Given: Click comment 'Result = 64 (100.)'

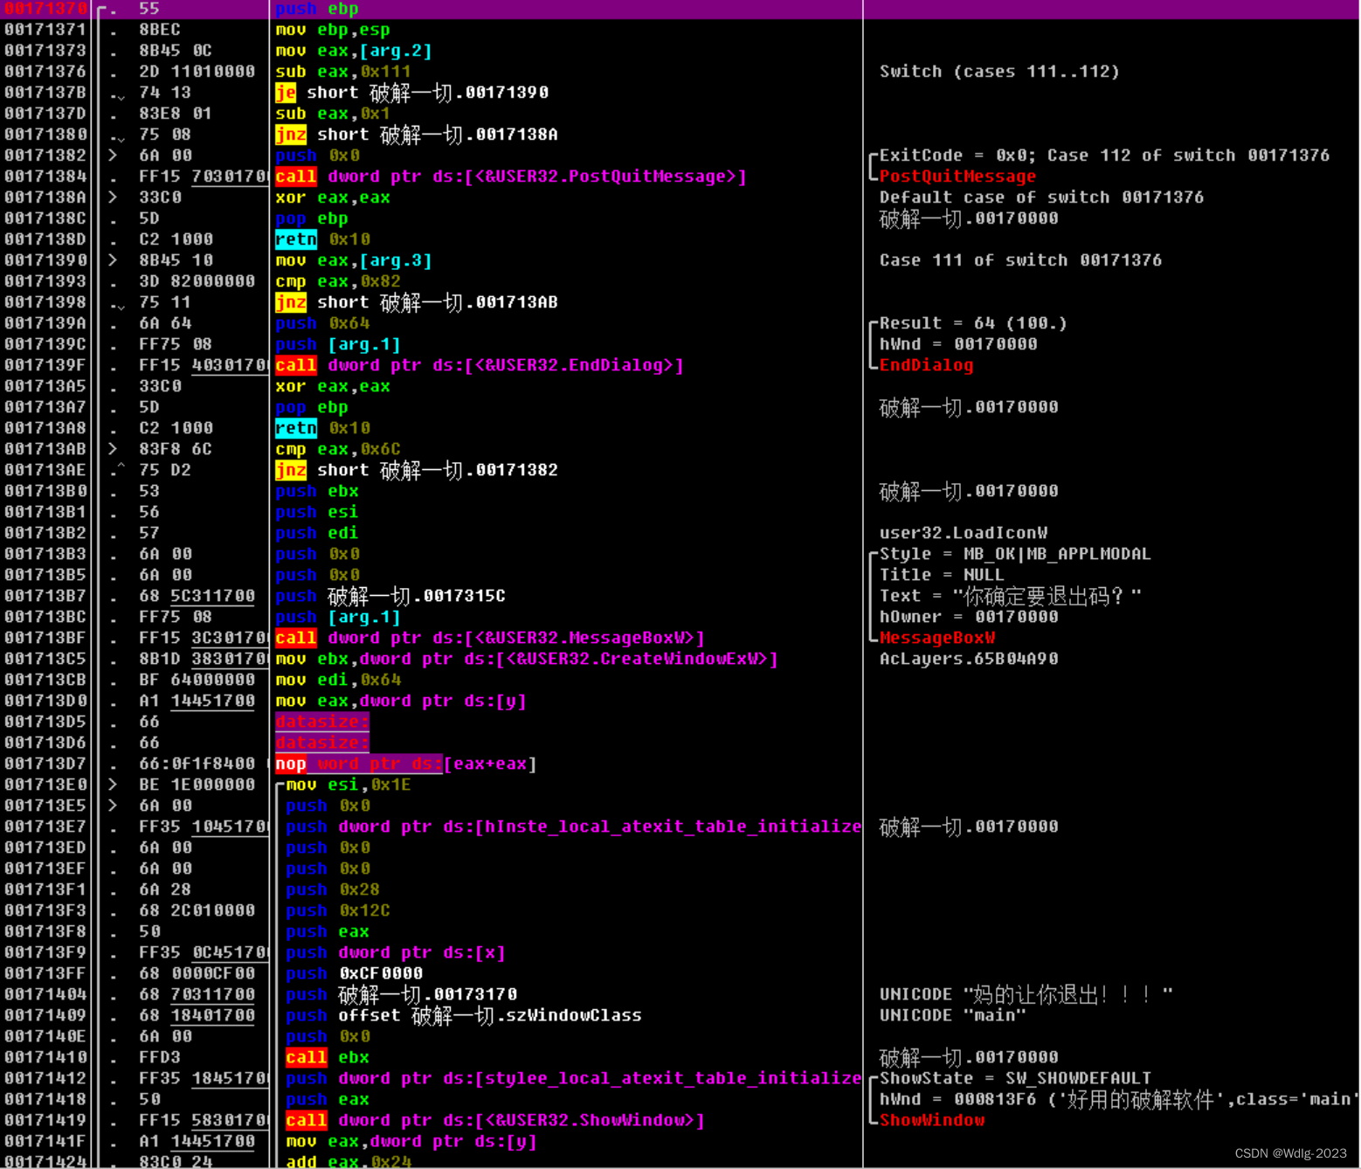Looking at the screenshot, I should [973, 323].
